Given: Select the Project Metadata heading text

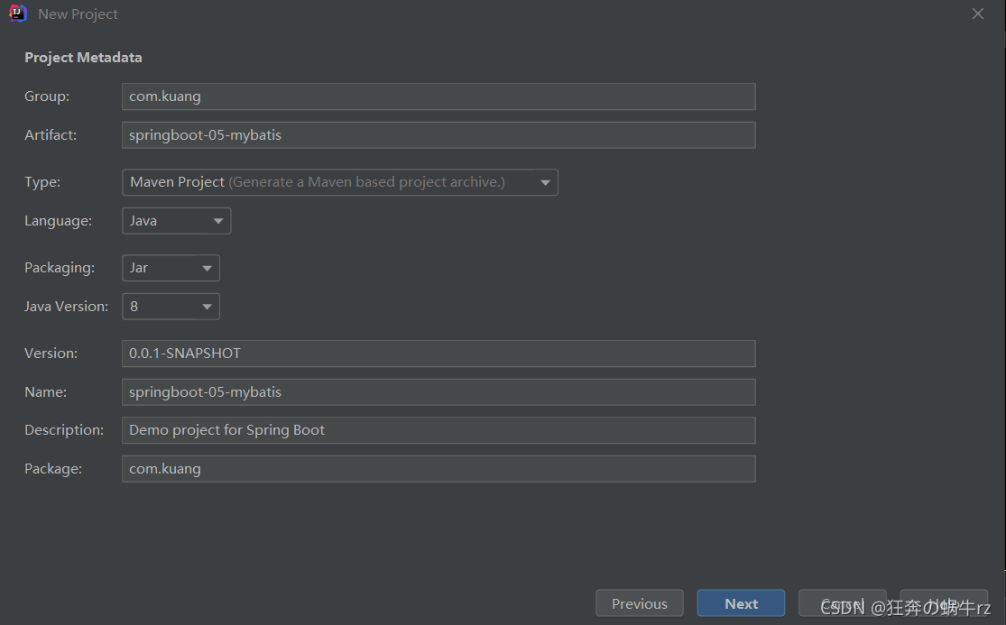Looking at the screenshot, I should [x=83, y=57].
